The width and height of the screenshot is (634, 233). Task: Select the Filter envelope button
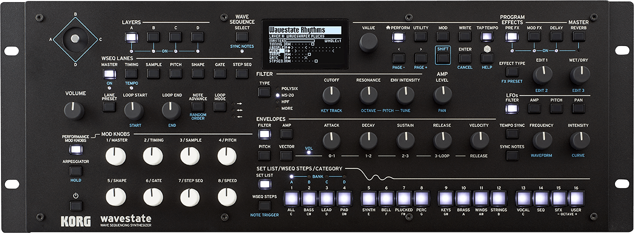[x=264, y=134]
